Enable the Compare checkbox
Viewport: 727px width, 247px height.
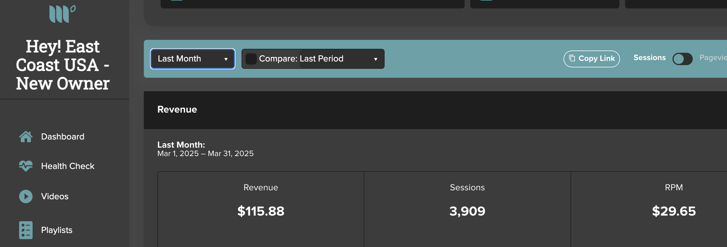coord(251,59)
